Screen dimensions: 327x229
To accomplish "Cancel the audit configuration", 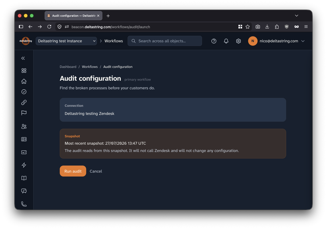I will [x=96, y=171].
